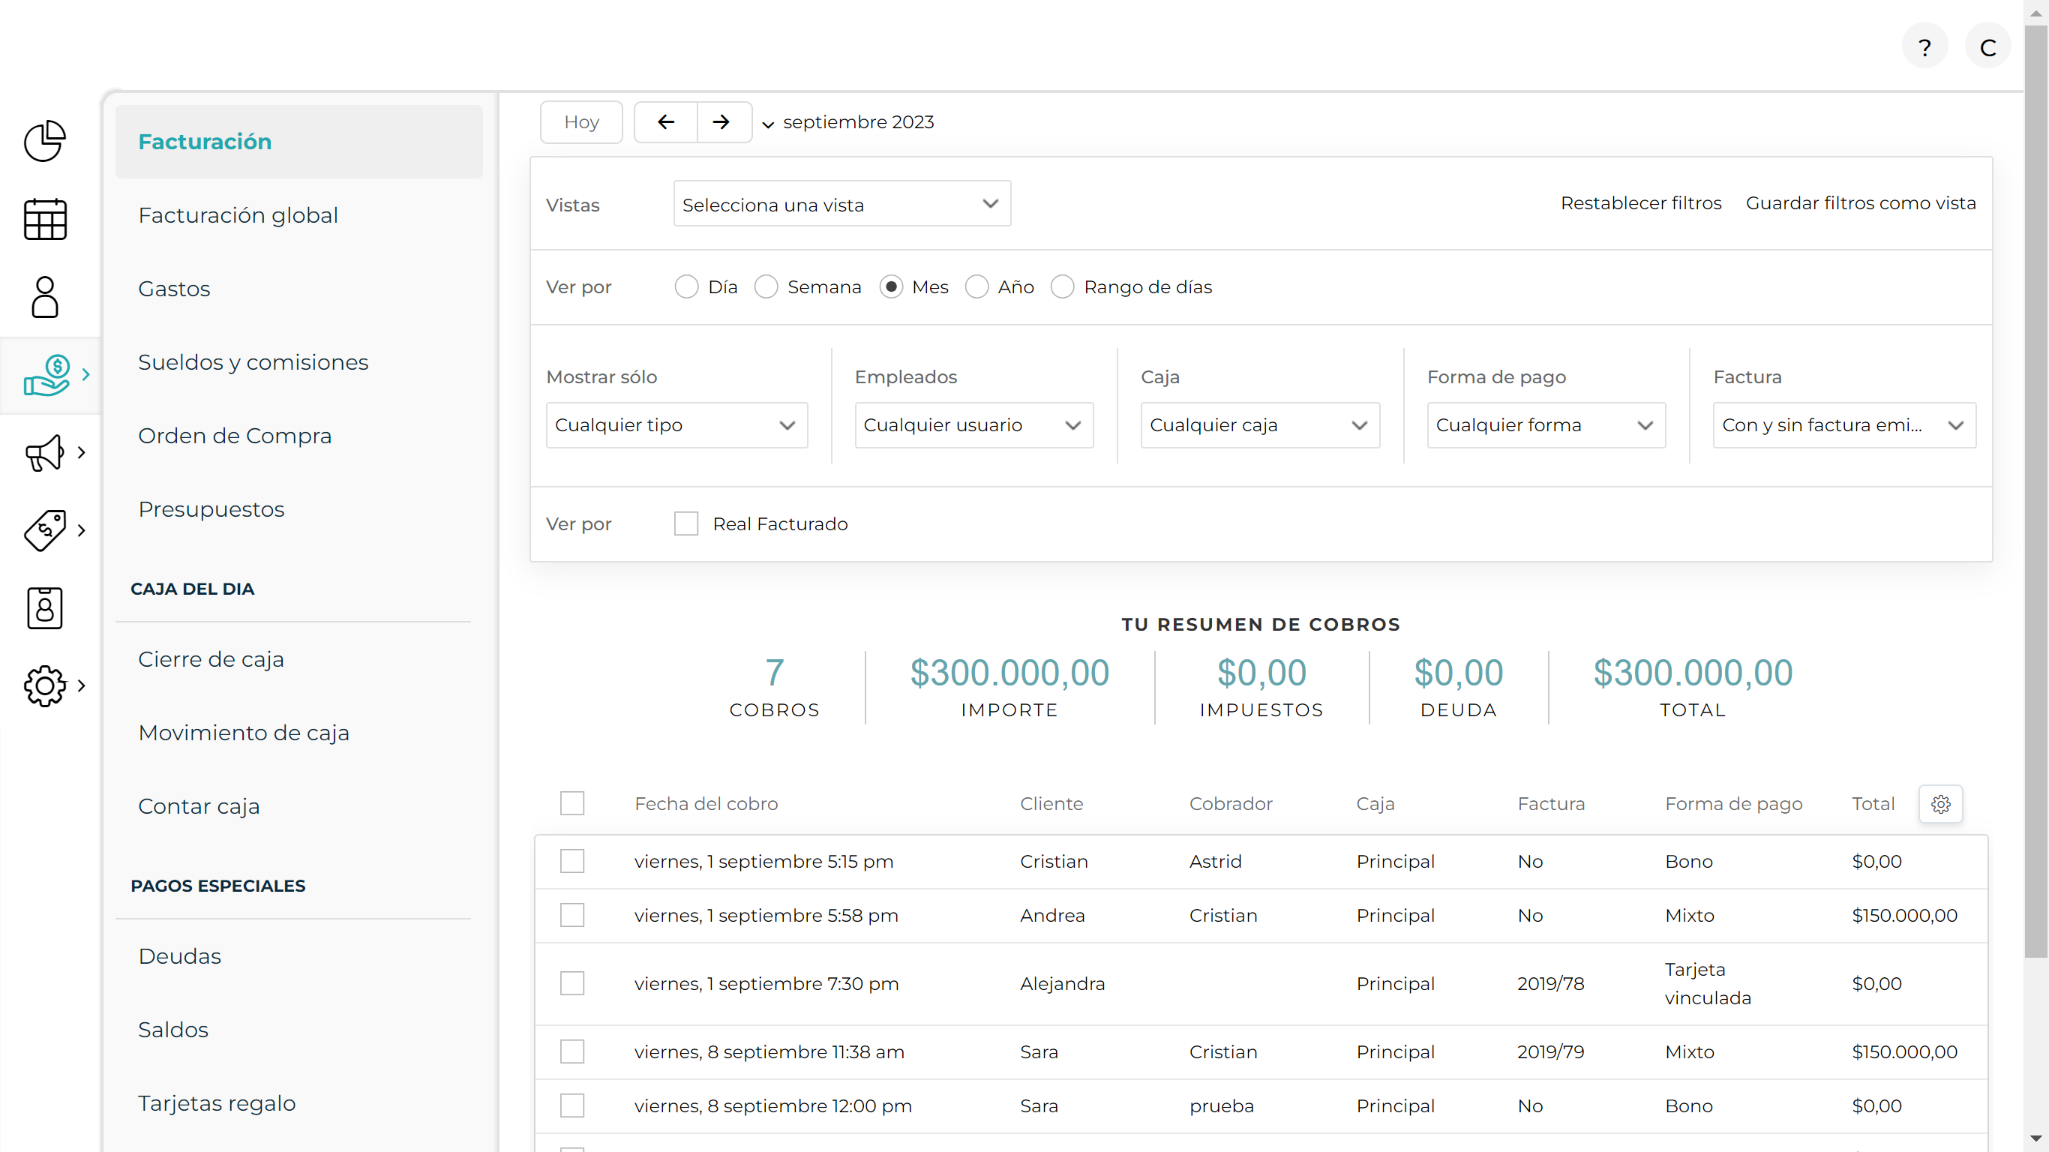Open Movimiento de caja menu item
This screenshot has width=2049, height=1152.
[x=244, y=733]
